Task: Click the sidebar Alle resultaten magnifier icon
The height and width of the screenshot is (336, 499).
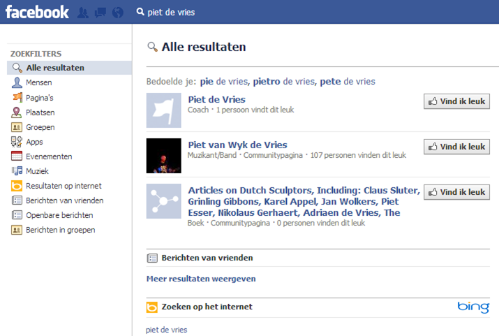Action: [x=17, y=68]
